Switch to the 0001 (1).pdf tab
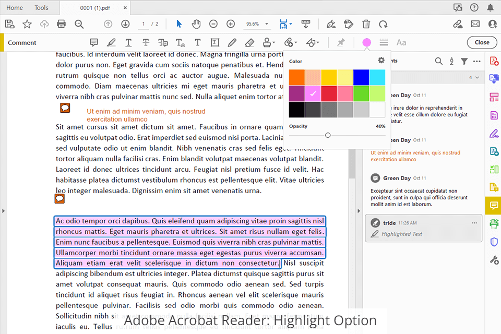 pyautogui.click(x=95, y=8)
